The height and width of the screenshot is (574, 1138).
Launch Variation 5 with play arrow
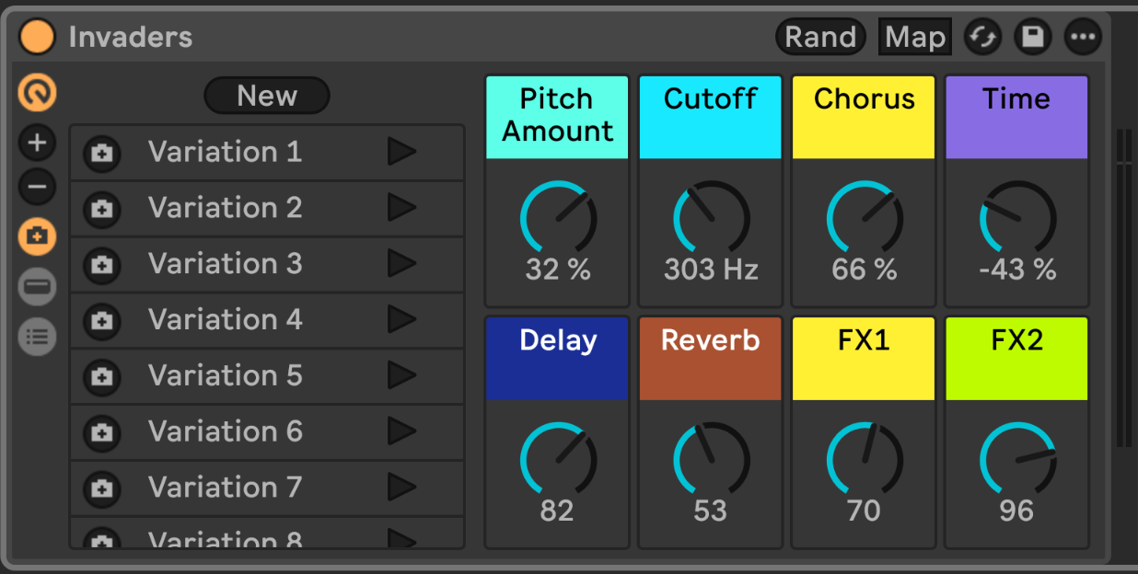pyautogui.click(x=401, y=375)
